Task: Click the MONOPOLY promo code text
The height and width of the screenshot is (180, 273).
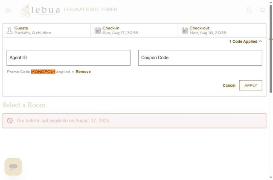Action: click(43, 72)
